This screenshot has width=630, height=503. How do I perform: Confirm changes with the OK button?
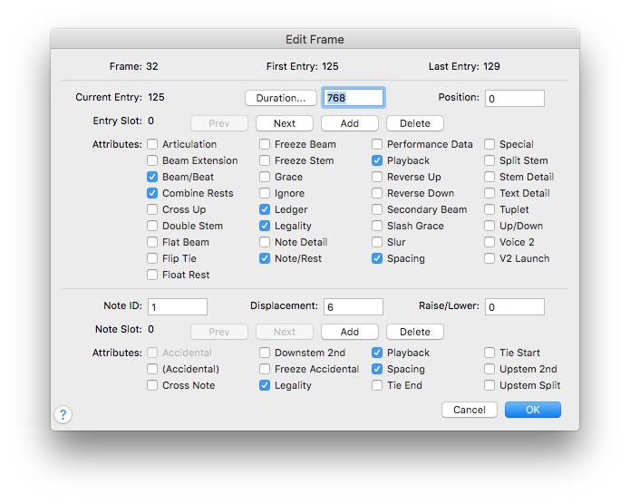tap(533, 410)
